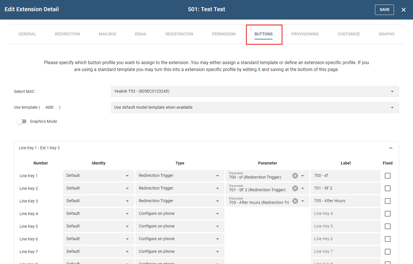413x264 pixels.
Task: Close the Edit Extension Detail dialog
Action: click(x=404, y=10)
